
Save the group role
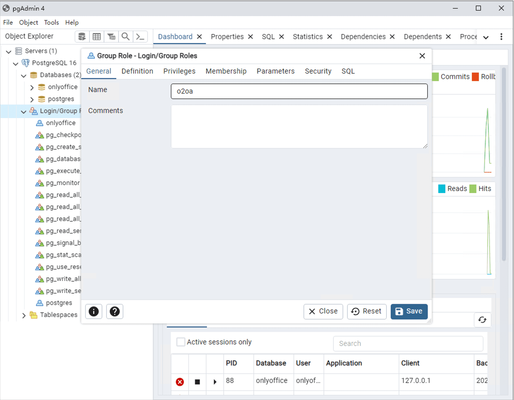(x=409, y=311)
